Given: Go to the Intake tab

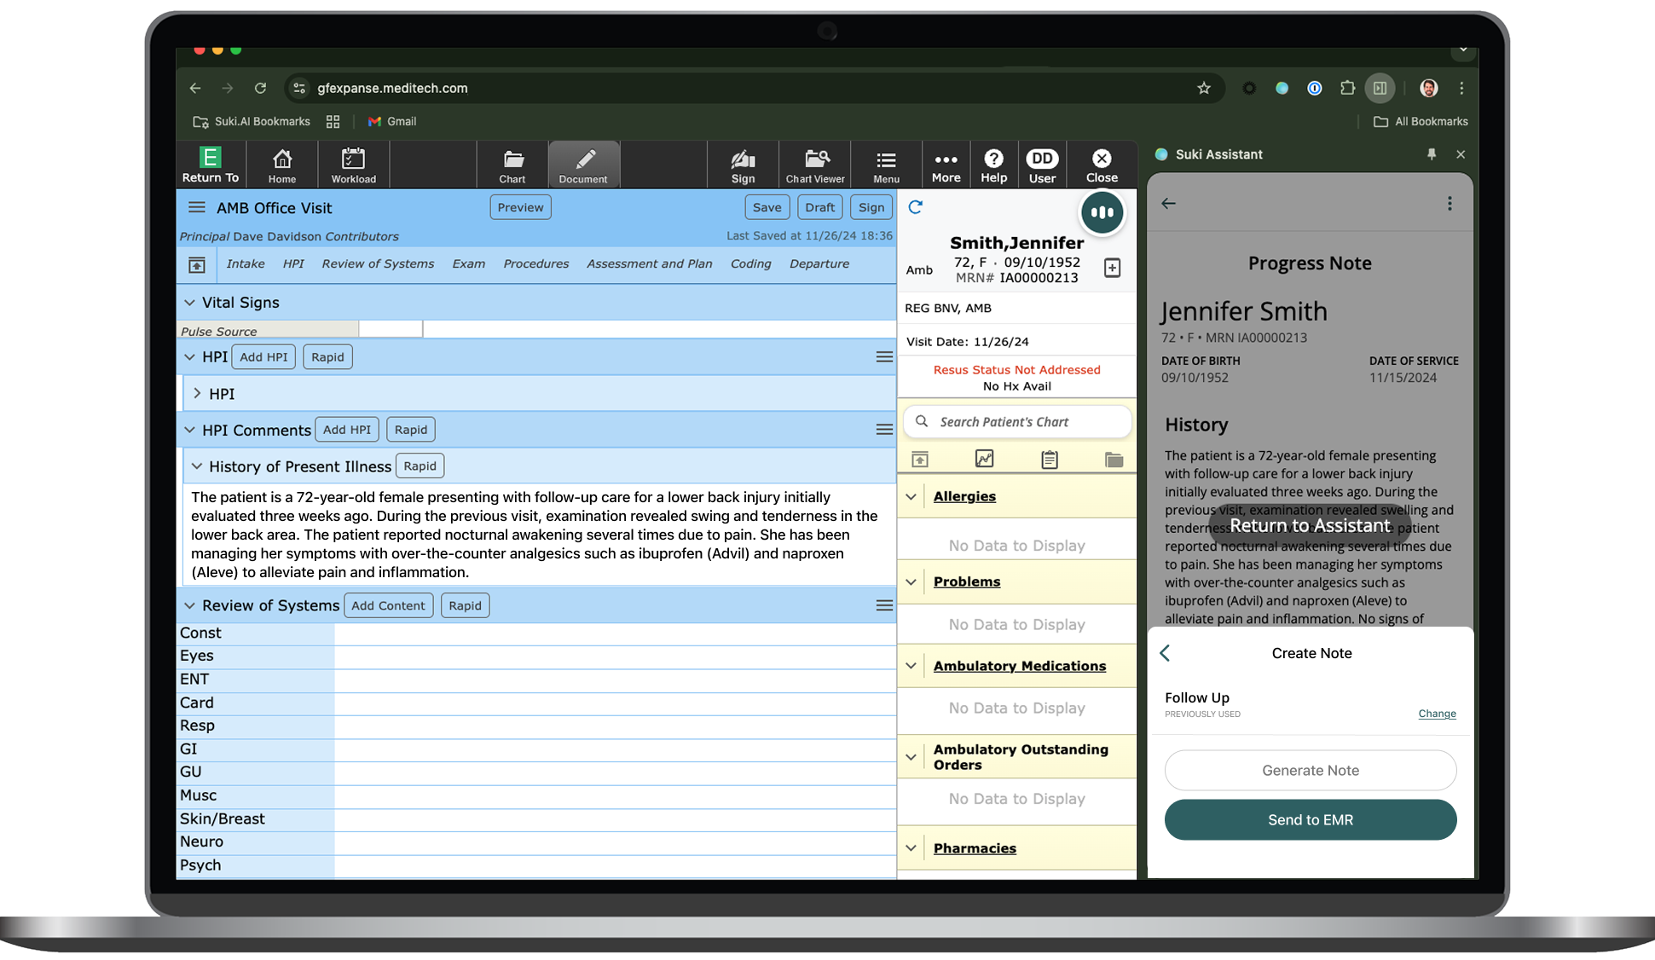Looking at the screenshot, I should click(246, 264).
